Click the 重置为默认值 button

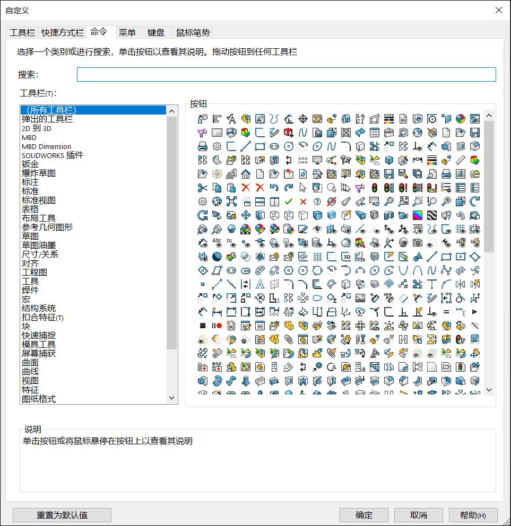point(62,515)
